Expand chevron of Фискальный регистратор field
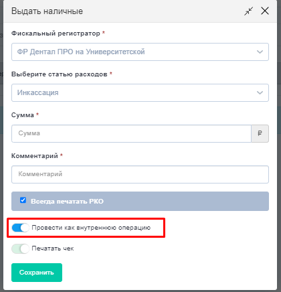The image size is (281, 292). pos(260,52)
